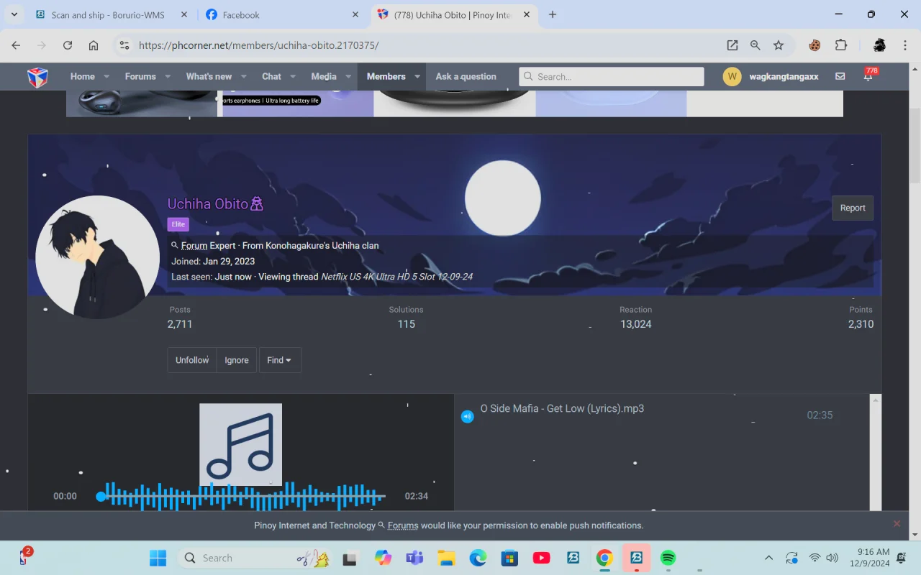Report the Uchiha Obito profile
The width and height of the screenshot is (921, 575).
tap(853, 208)
